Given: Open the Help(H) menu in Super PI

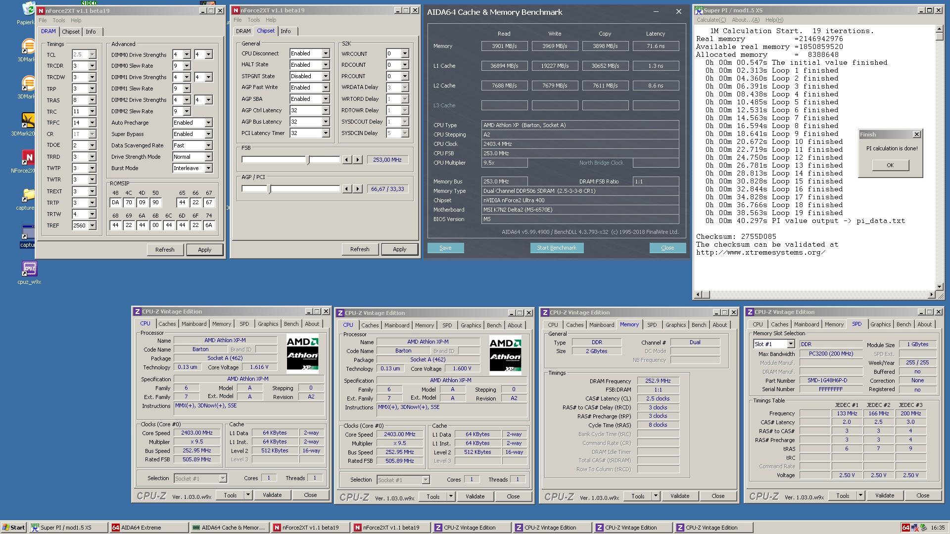Looking at the screenshot, I should [x=774, y=20].
